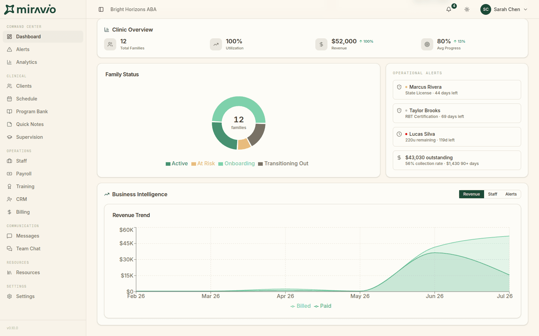The height and width of the screenshot is (336, 539).
Task: Click the clock icon on Lucas Silva alert
Action: 399,134
